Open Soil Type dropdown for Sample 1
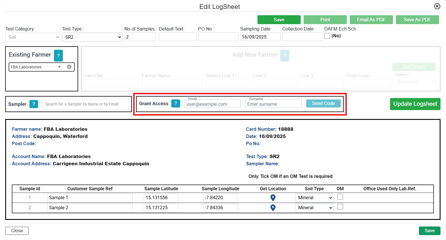 [314, 198]
